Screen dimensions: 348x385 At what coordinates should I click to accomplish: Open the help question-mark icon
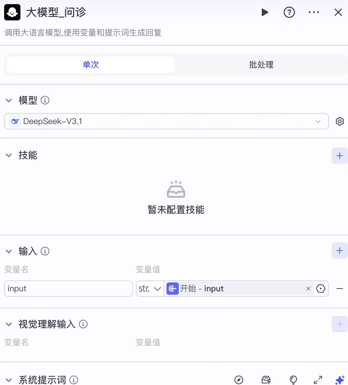tap(289, 12)
